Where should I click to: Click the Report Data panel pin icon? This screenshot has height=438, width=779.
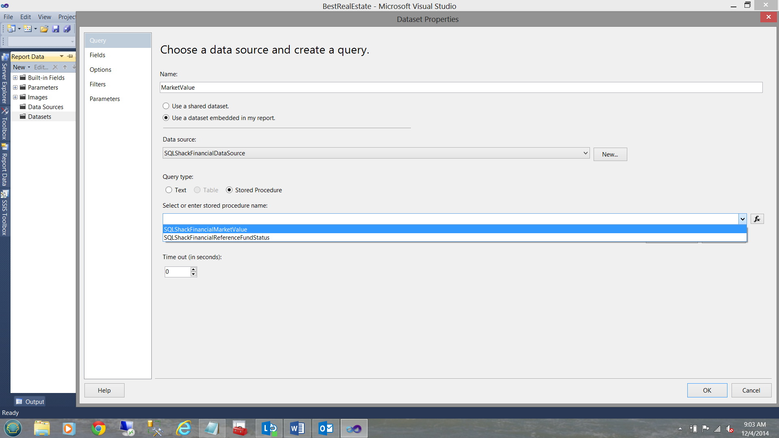(70, 56)
